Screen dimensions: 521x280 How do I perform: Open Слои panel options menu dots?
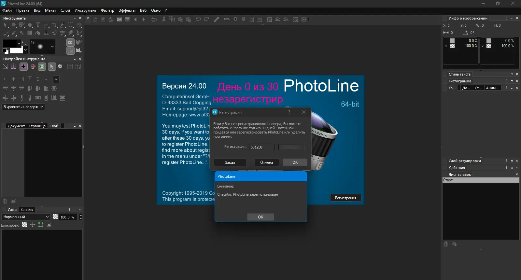[69, 210]
